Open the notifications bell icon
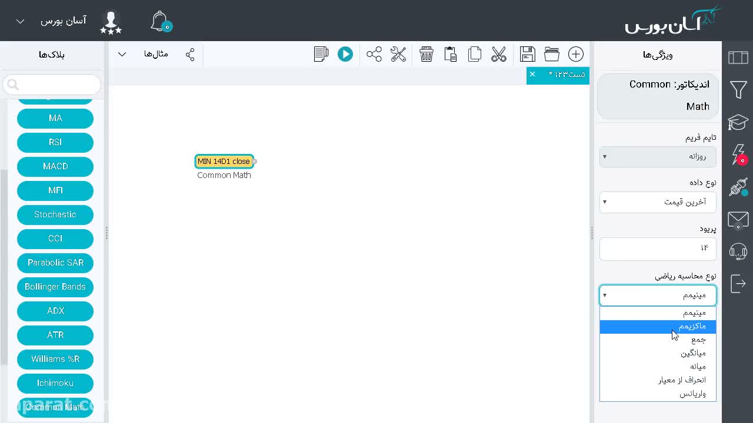753x423 pixels. pyautogui.click(x=159, y=21)
